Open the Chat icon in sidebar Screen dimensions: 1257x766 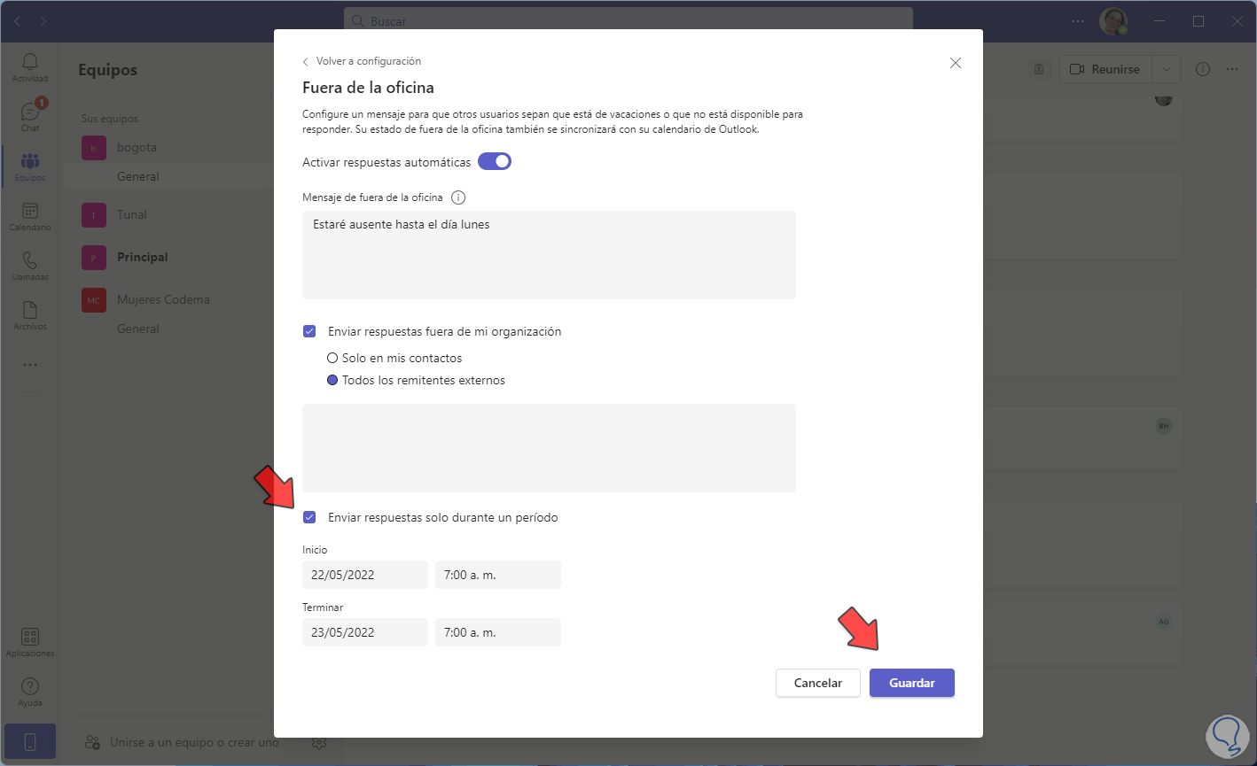[x=30, y=115]
